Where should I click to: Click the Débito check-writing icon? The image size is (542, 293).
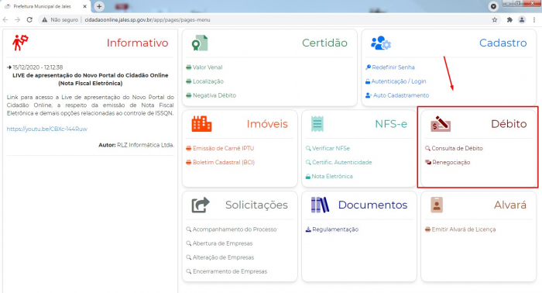[441, 124]
